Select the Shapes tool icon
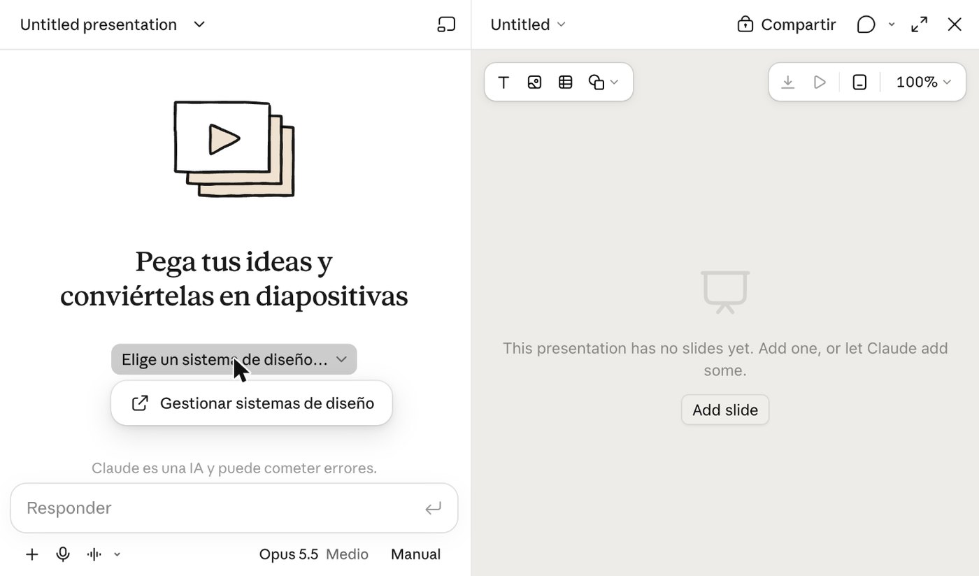The width and height of the screenshot is (979, 576). pyautogui.click(x=596, y=82)
